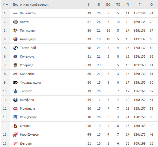Sort by the ПО column header
158x147 pixels.
coord(118,4)
